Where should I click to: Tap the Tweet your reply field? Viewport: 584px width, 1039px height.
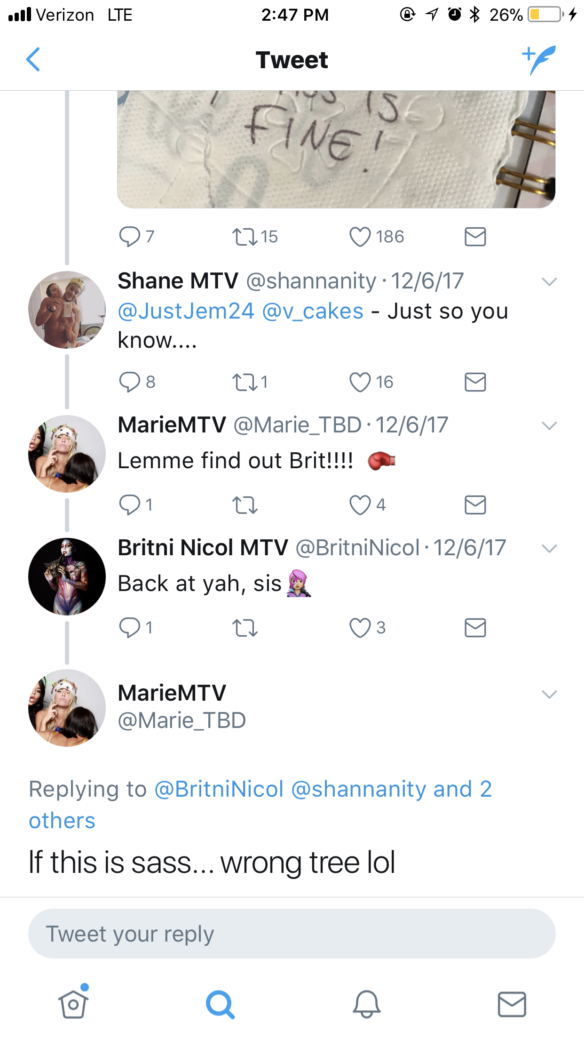(292, 934)
